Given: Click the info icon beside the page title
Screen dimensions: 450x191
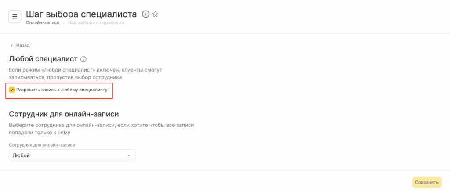Looking at the screenshot, I should click(x=146, y=14).
